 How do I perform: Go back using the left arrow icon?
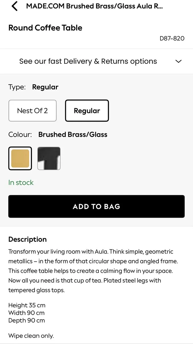pyautogui.click(x=14, y=6)
